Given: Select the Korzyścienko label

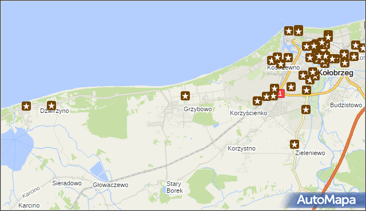Looking at the screenshot, I should [248, 113].
